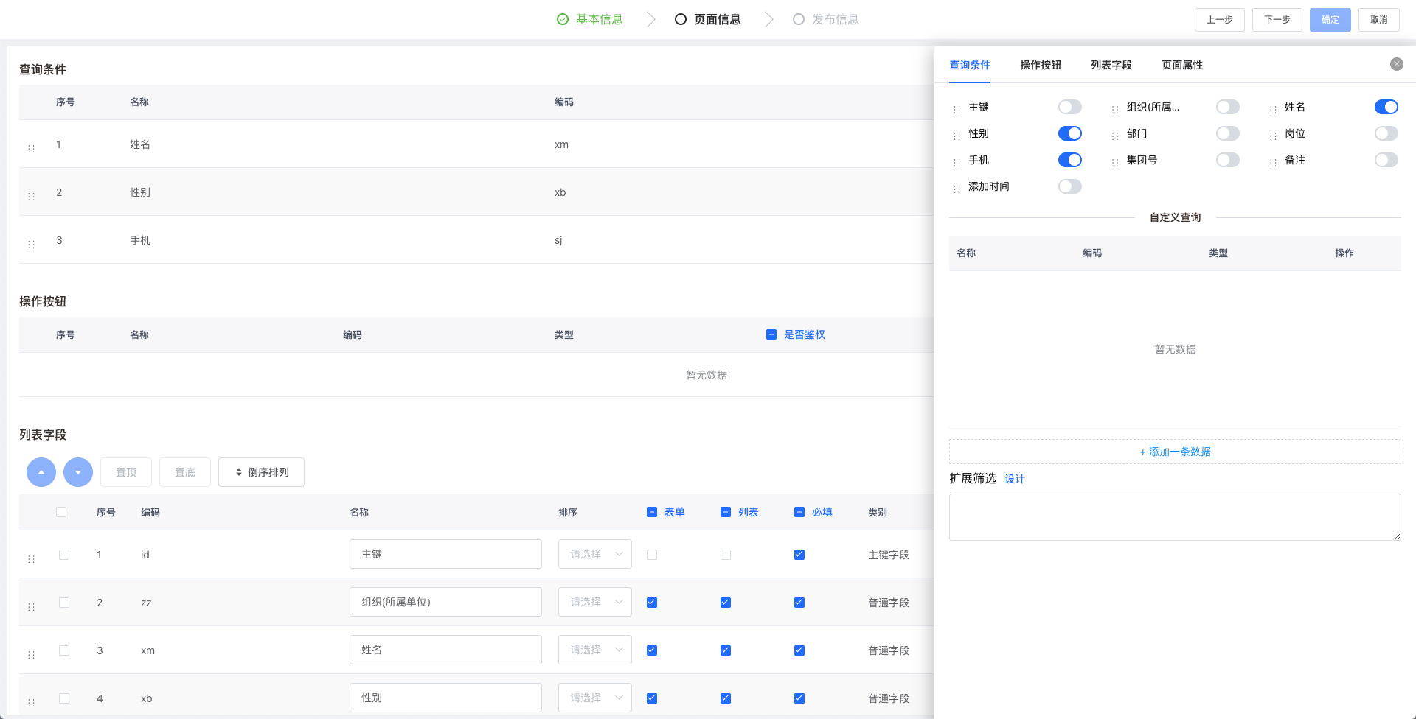Click drag handle beside 添加时间 in panel
Image resolution: width=1416 pixels, height=719 pixels.
coord(957,189)
